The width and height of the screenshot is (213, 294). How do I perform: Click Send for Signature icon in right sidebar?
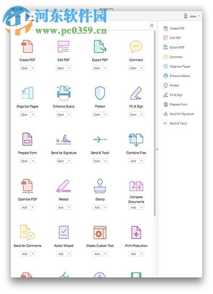click(166, 114)
